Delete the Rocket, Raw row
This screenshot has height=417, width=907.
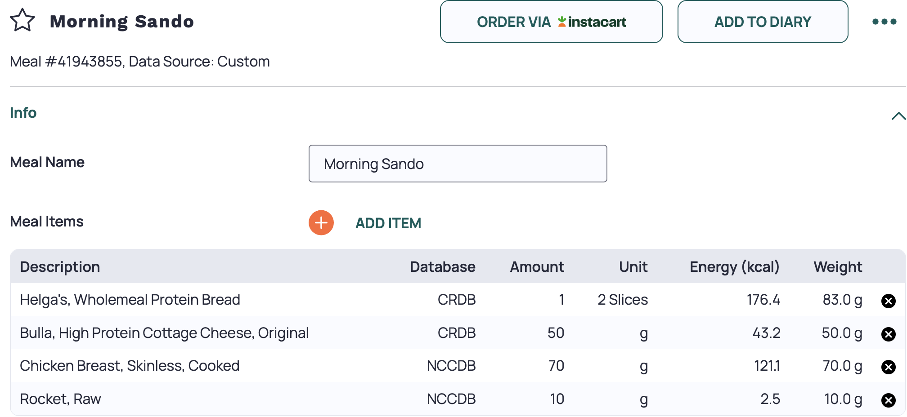[x=888, y=400]
